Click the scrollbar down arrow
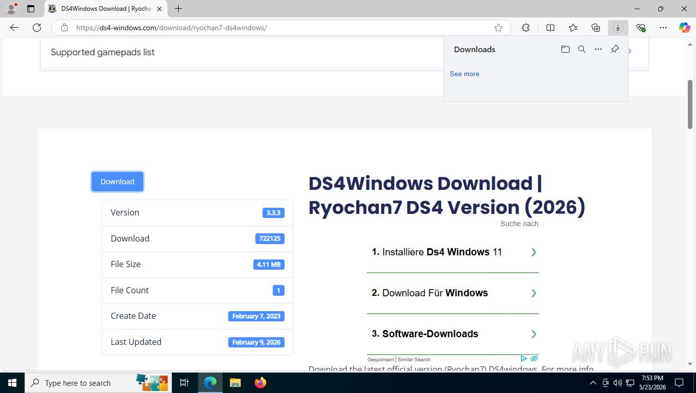This screenshot has width=696, height=393. tap(690, 364)
